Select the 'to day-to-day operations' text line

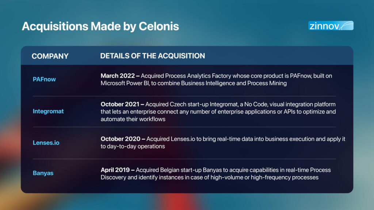pyautogui.click(x=133, y=146)
